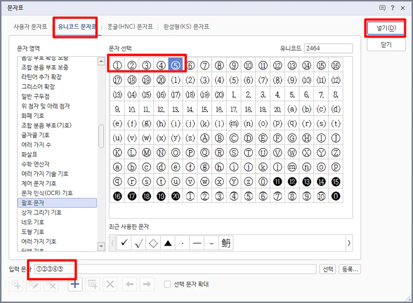Choose the diamond recent character
Viewport: 413px width, 303px height.
pos(153,243)
